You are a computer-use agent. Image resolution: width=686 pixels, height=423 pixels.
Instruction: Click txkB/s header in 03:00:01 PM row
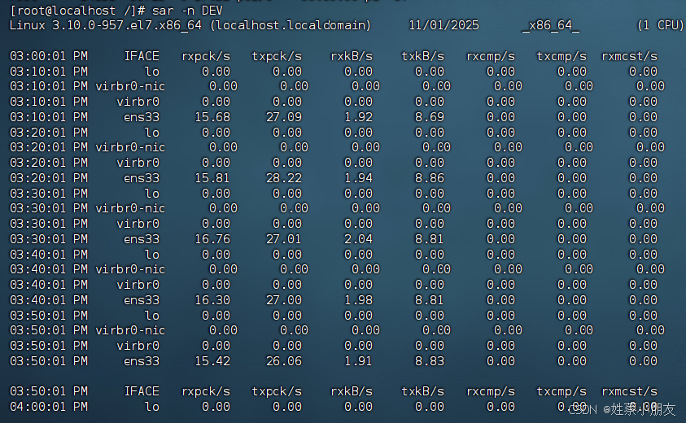click(422, 56)
